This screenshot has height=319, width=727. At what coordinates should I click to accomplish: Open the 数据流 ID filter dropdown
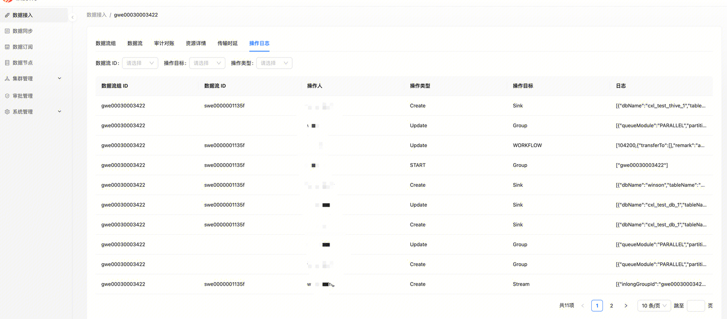click(140, 63)
